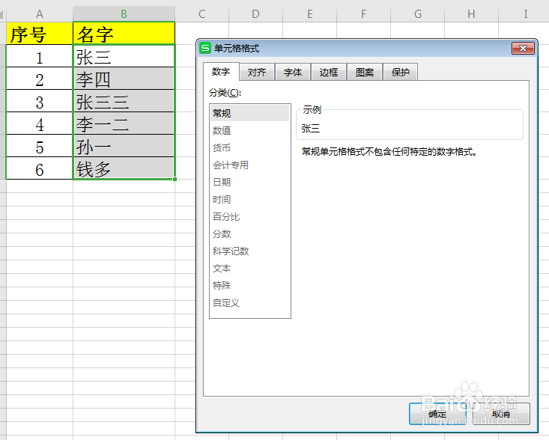
Task: Select 会计专用 in the category list
Action: click(x=250, y=165)
